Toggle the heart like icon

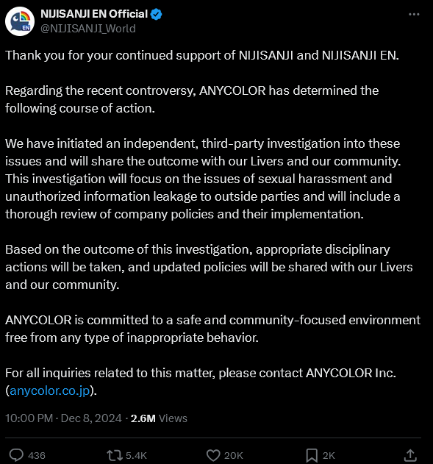click(x=213, y=455)
